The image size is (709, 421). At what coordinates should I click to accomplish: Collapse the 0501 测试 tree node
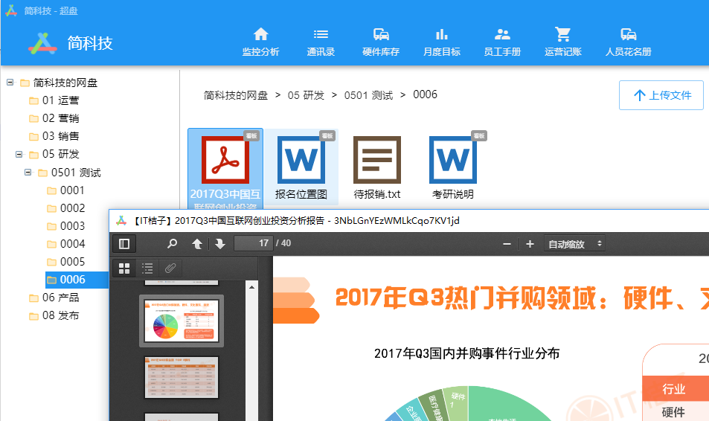(x=28, y=173)
